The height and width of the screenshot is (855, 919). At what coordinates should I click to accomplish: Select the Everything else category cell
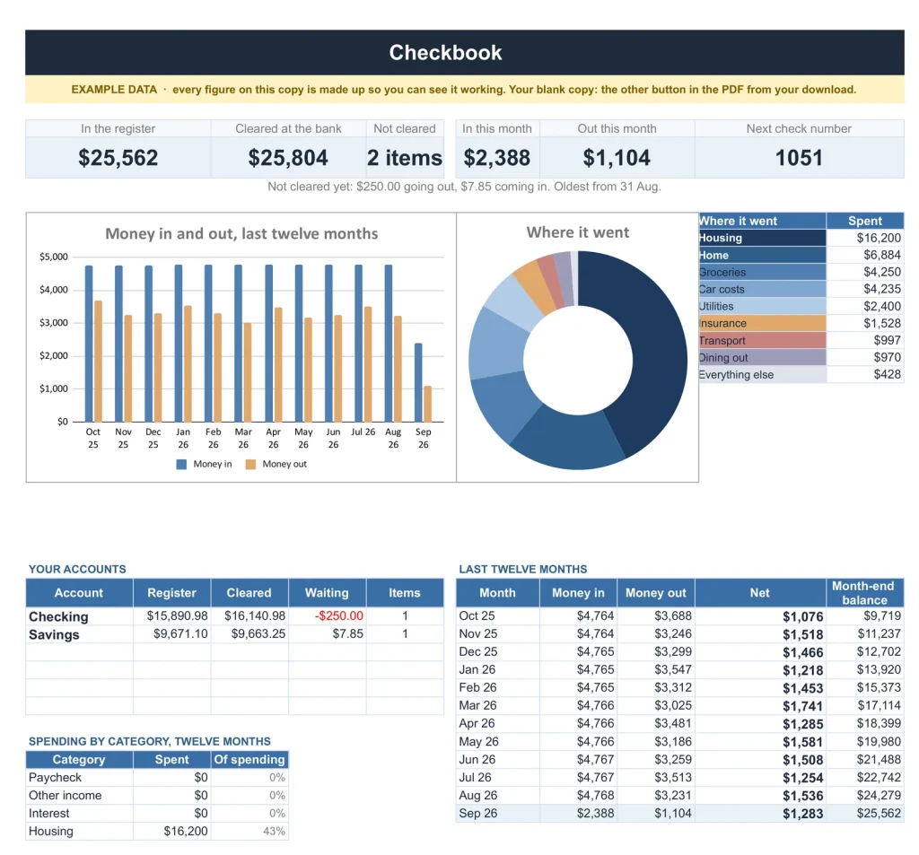(762, 374)
